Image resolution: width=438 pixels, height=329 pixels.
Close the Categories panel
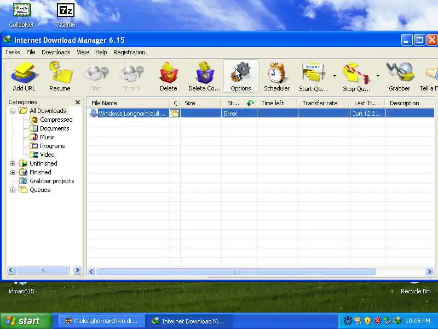point(78,102)
